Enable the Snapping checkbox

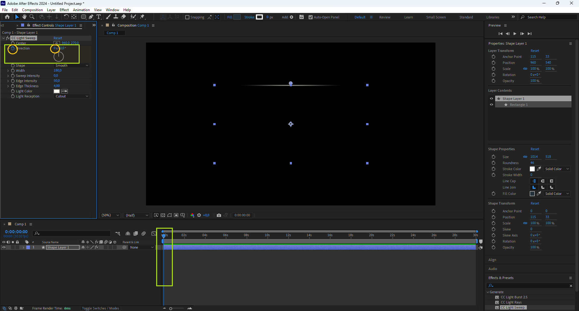(x=187, y=17)
